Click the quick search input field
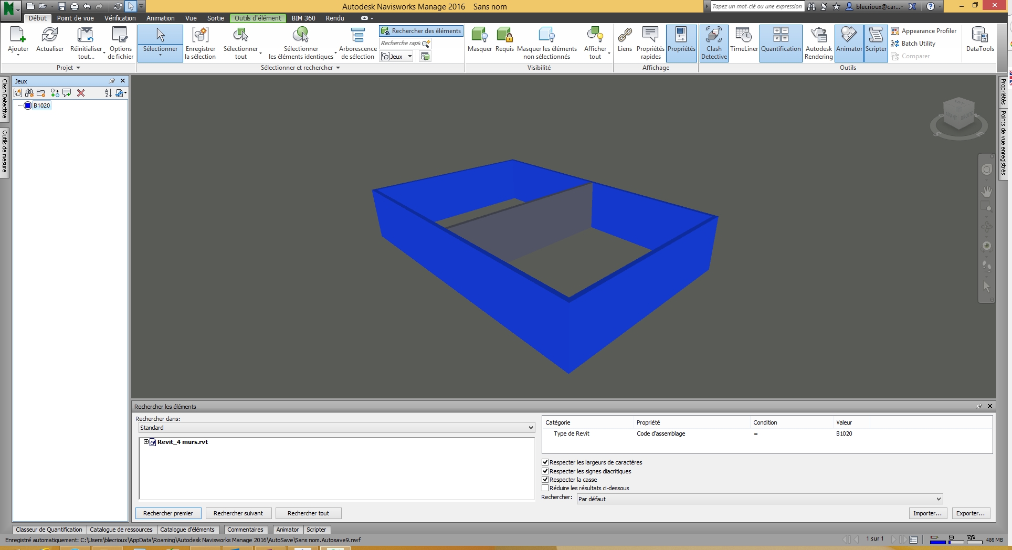The width and height of the screenshot is (1012, 550). point(401,44)
